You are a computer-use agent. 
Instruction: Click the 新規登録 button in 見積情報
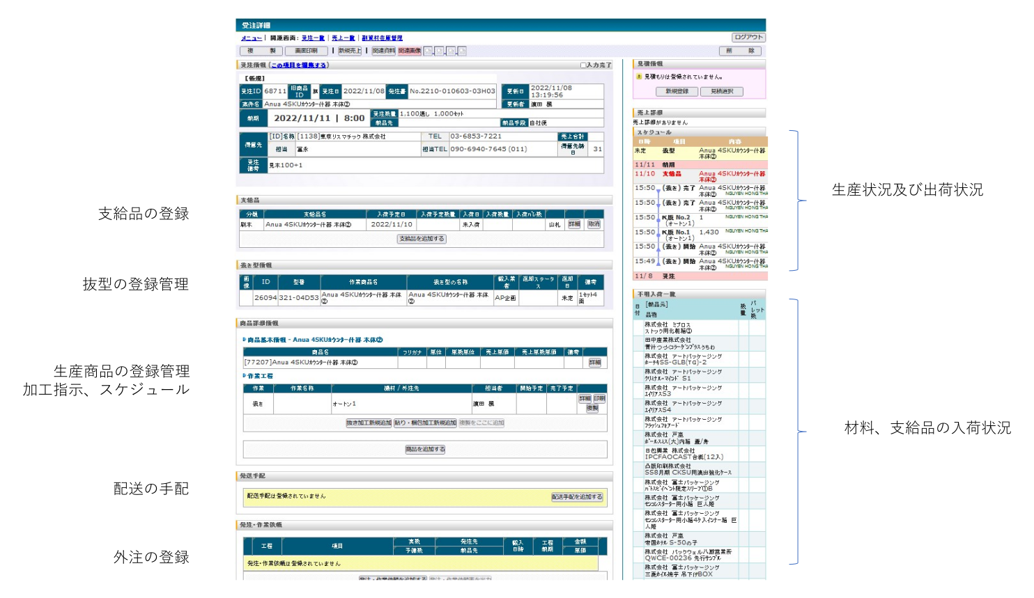(677, 91)
